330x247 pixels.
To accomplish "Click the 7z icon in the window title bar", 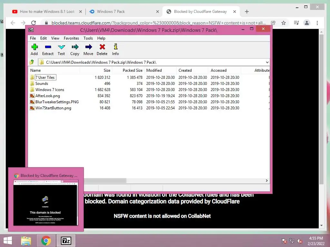I will pyautogui.click(x=31, y=30).
